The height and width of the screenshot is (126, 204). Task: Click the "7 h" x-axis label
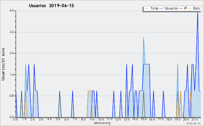(75, 119)
